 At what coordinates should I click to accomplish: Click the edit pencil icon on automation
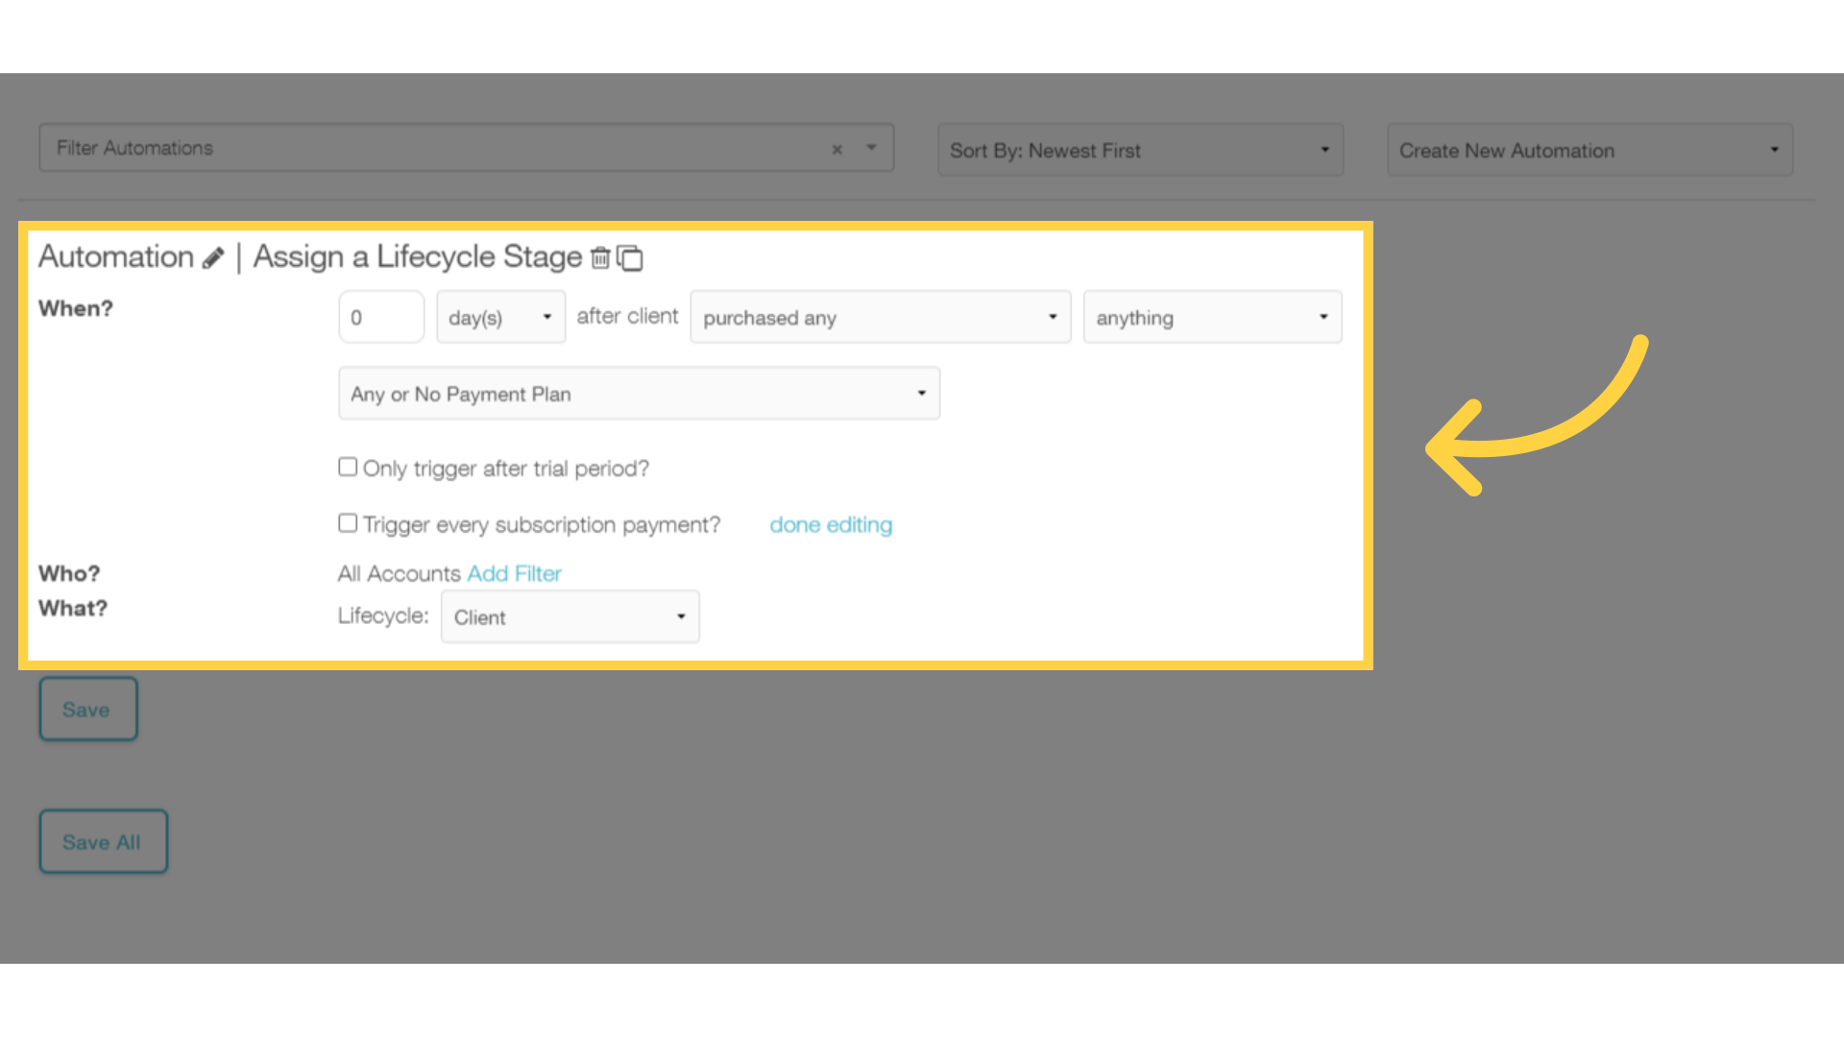pyautogui.click(x=213, y=257)
